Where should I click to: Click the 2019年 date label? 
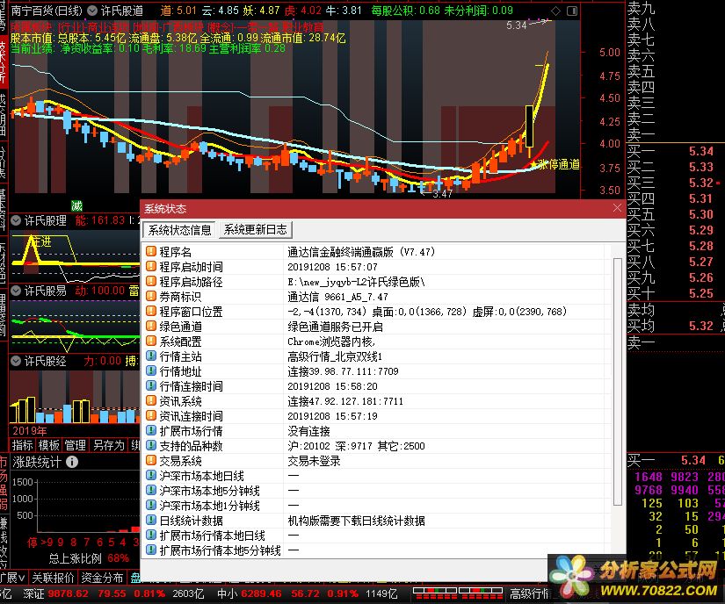point(30,431)
